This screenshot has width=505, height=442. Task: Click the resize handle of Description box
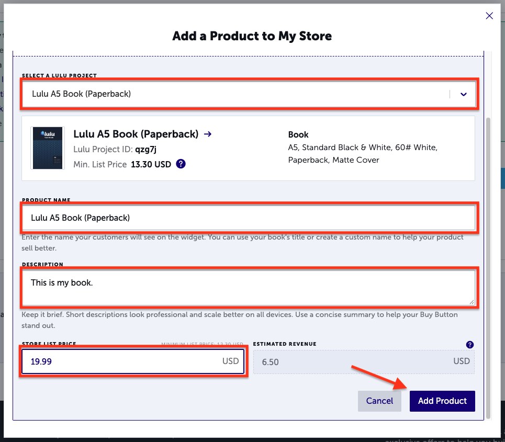point(472,302)
